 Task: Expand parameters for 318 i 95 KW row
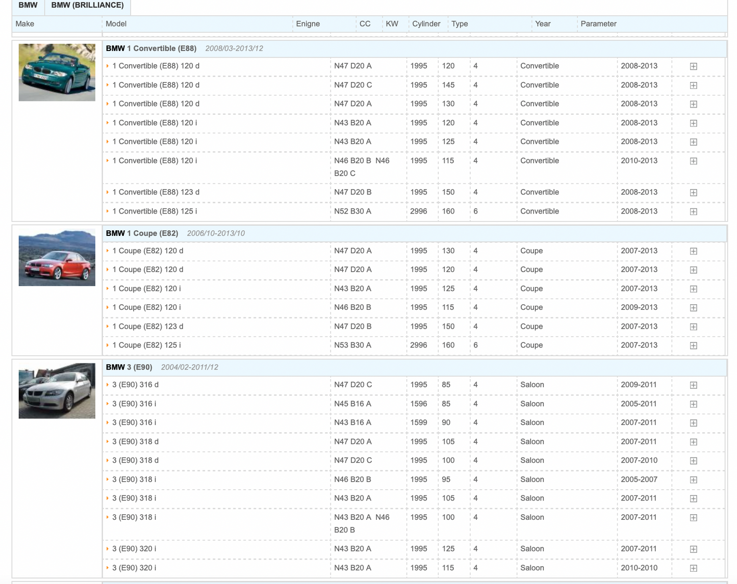[693, 480]
